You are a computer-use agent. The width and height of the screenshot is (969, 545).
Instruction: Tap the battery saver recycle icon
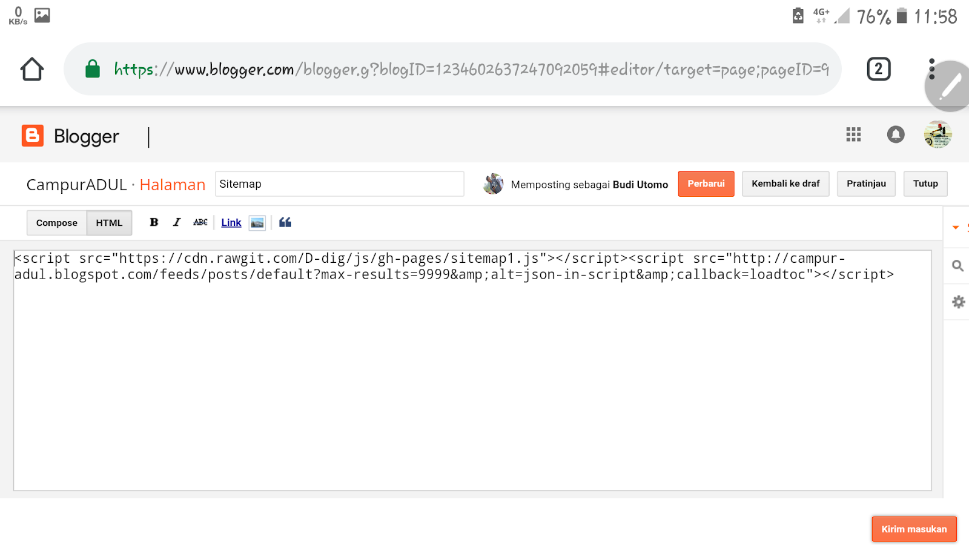(798, 16)
